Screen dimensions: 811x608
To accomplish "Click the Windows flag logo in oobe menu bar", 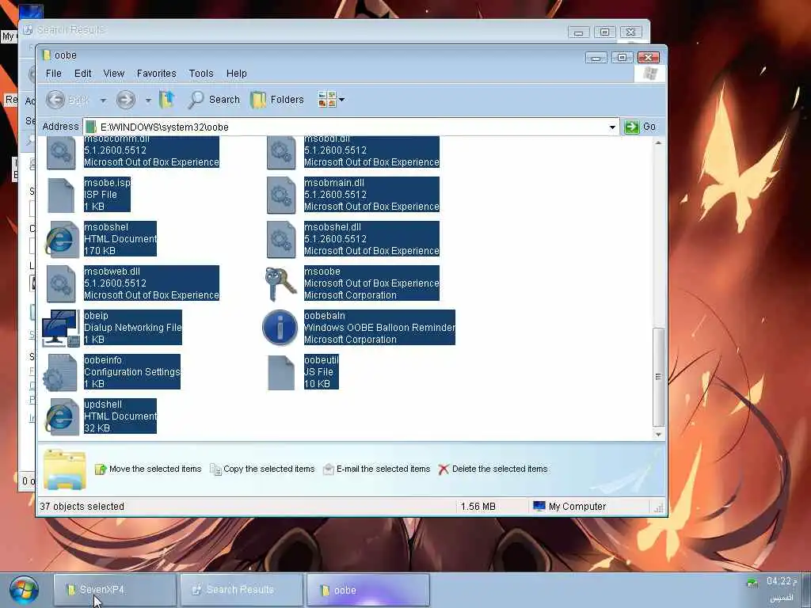I will 650,74.
